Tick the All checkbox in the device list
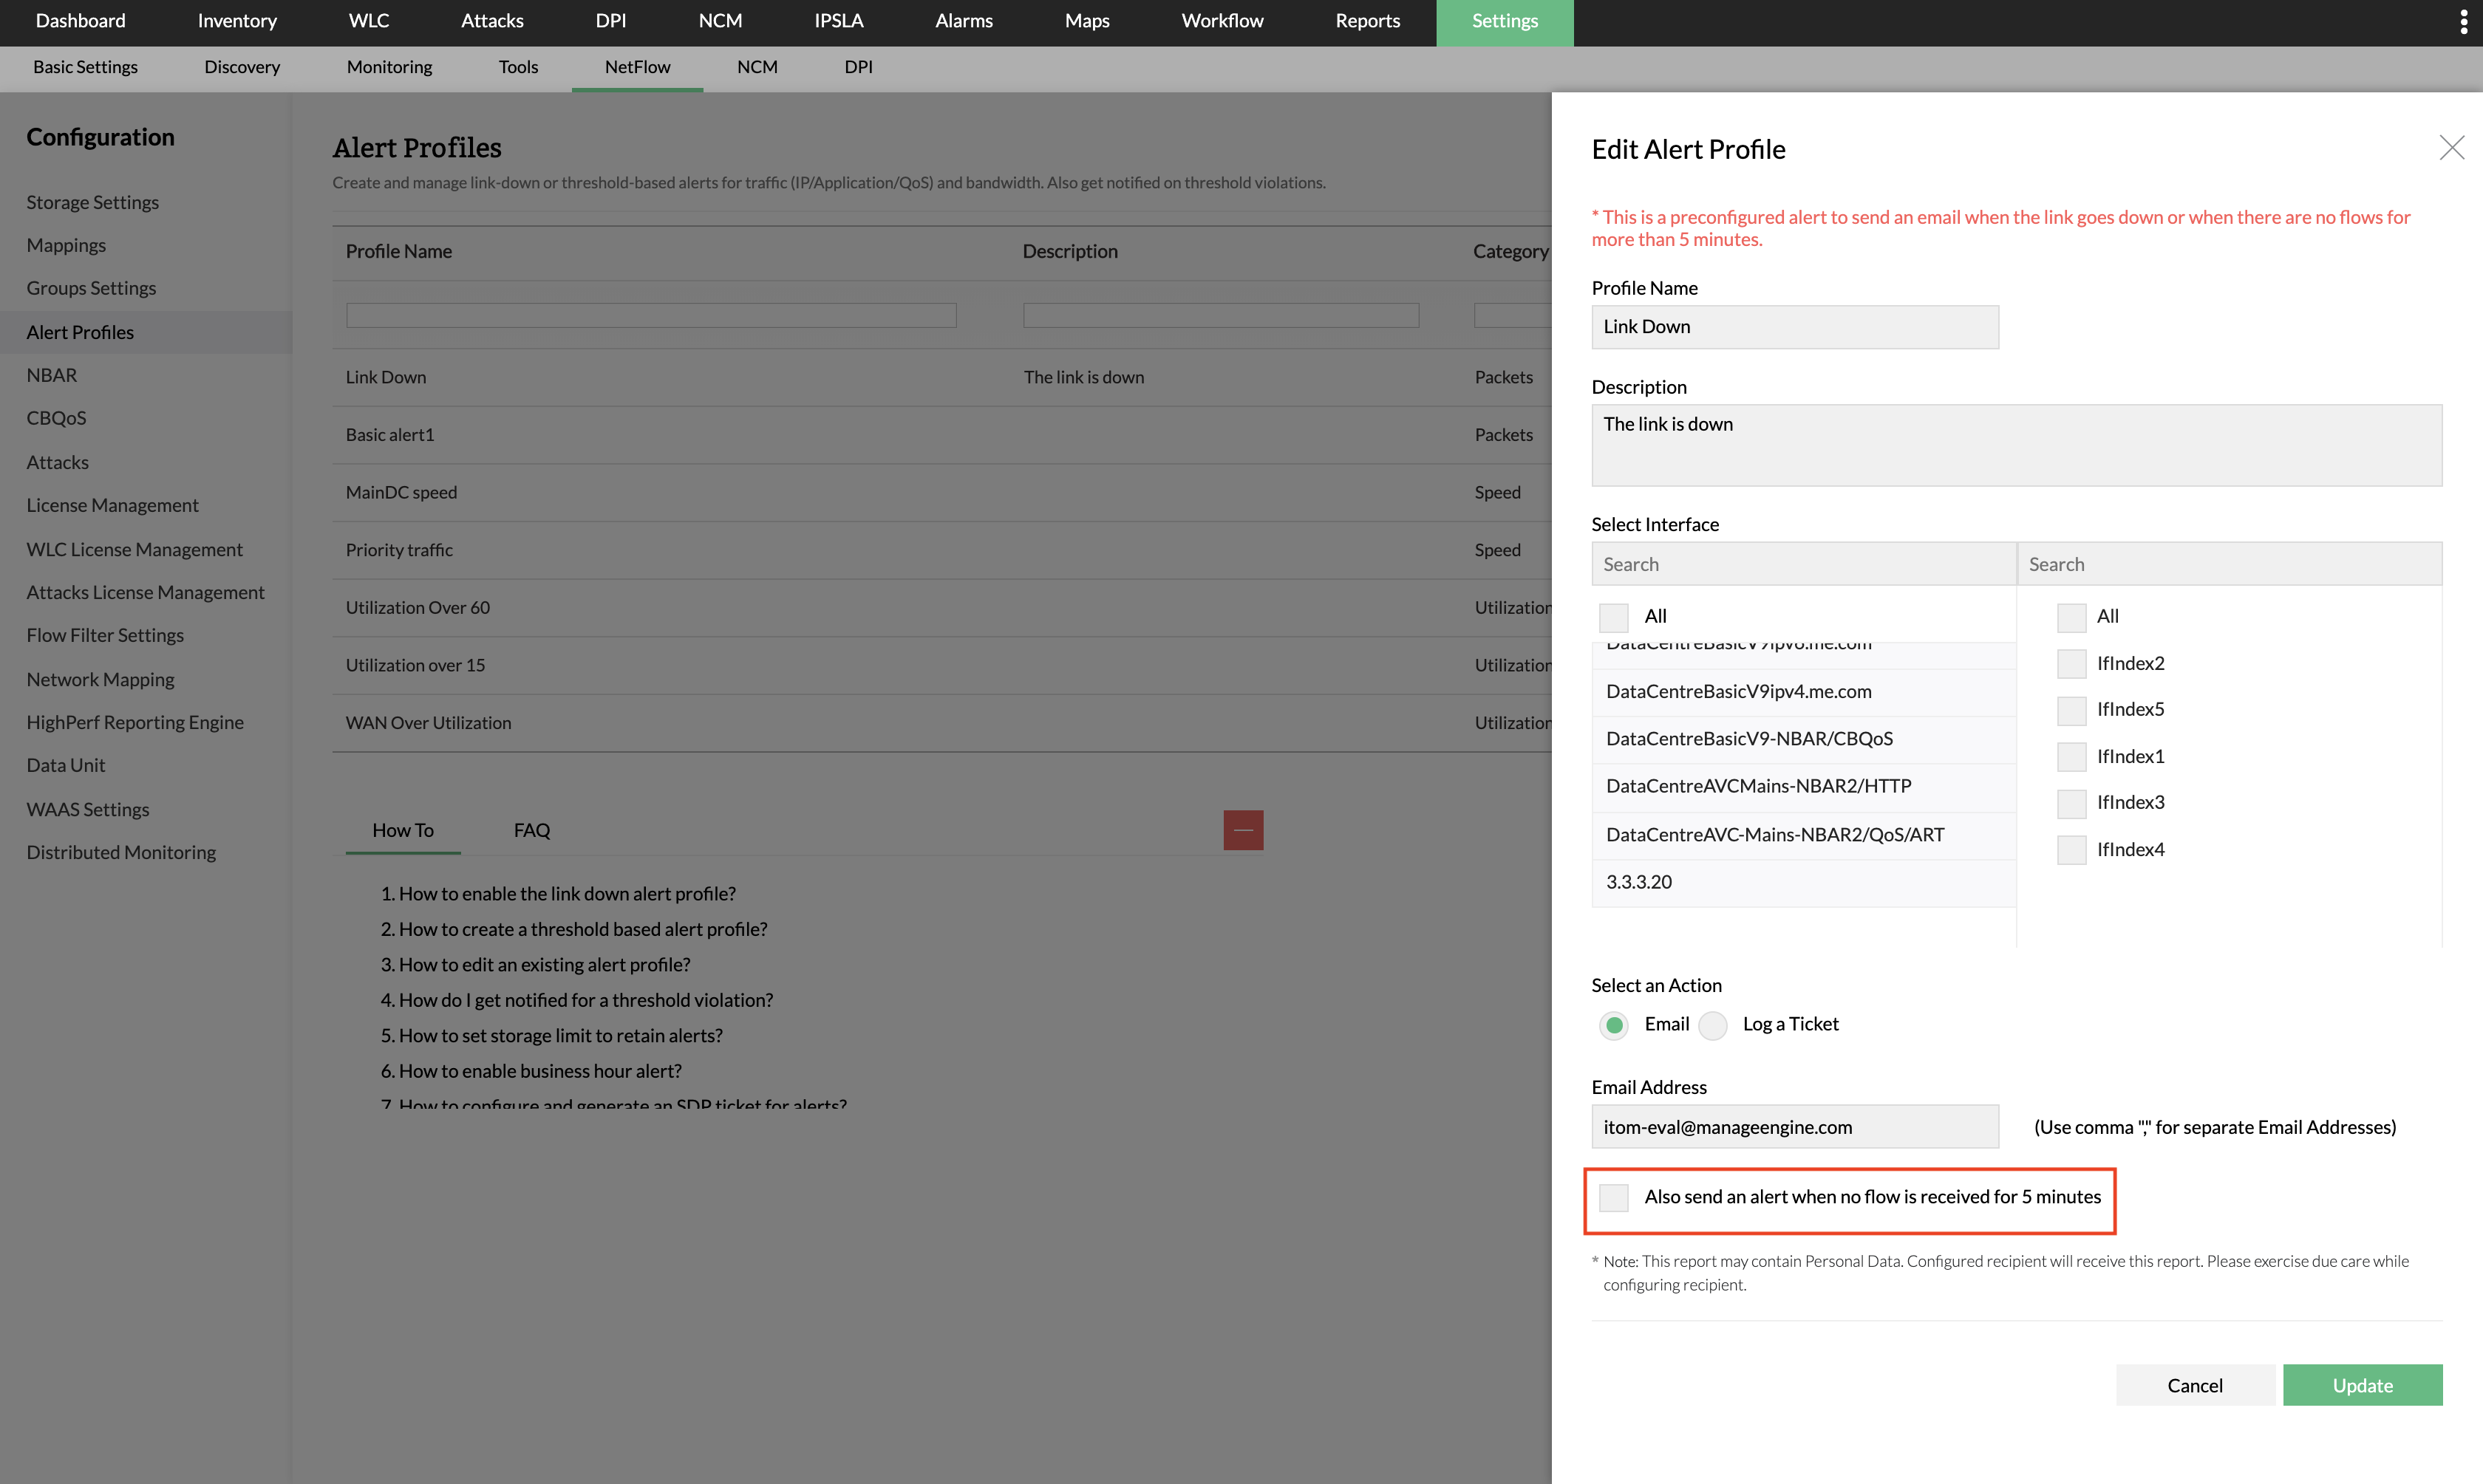 [1612, 617]
